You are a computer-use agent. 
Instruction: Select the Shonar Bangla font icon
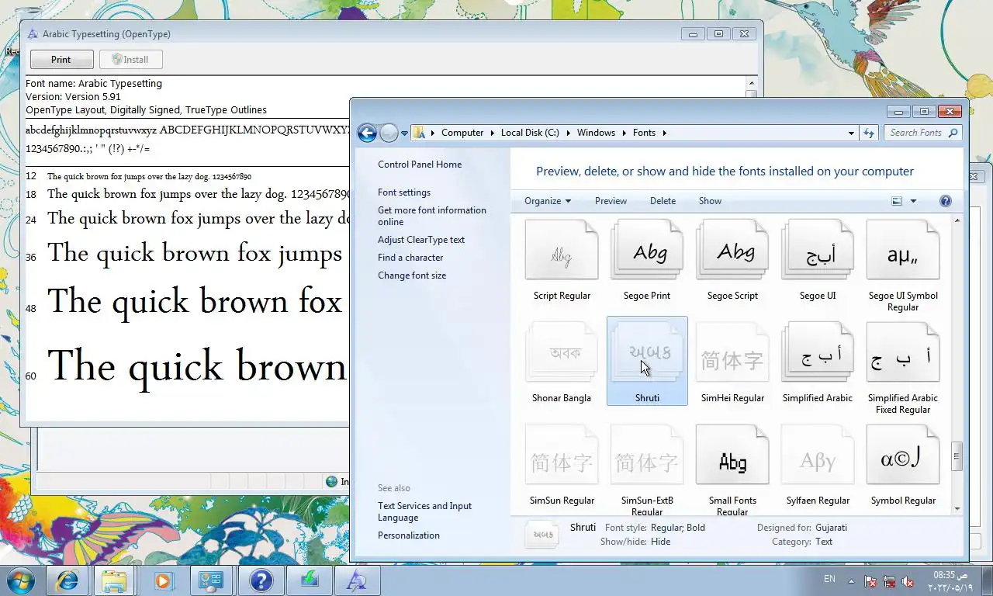(562, 353)
